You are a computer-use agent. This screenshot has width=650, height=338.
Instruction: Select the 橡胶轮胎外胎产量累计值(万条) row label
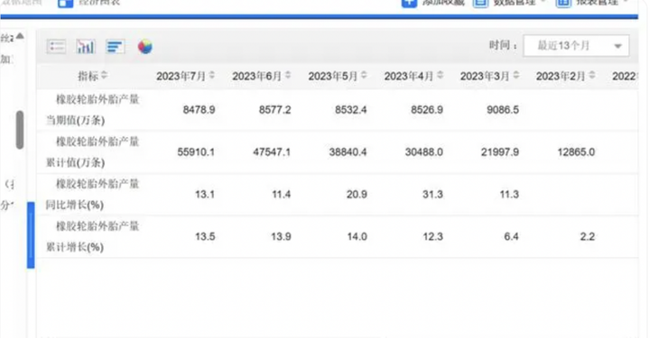click(92, 152)
